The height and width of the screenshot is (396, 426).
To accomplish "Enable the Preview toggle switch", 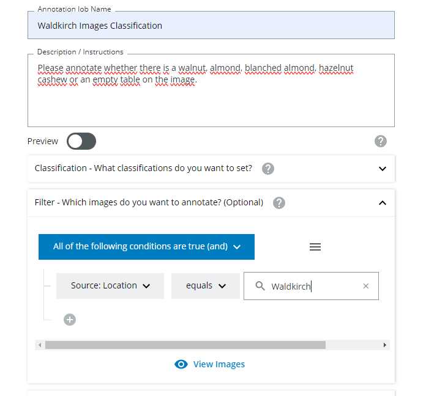I will click(x=81, y=142).
